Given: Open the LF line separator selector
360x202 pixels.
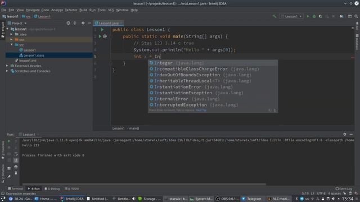Looking at the screenshot, I should 313,194.
